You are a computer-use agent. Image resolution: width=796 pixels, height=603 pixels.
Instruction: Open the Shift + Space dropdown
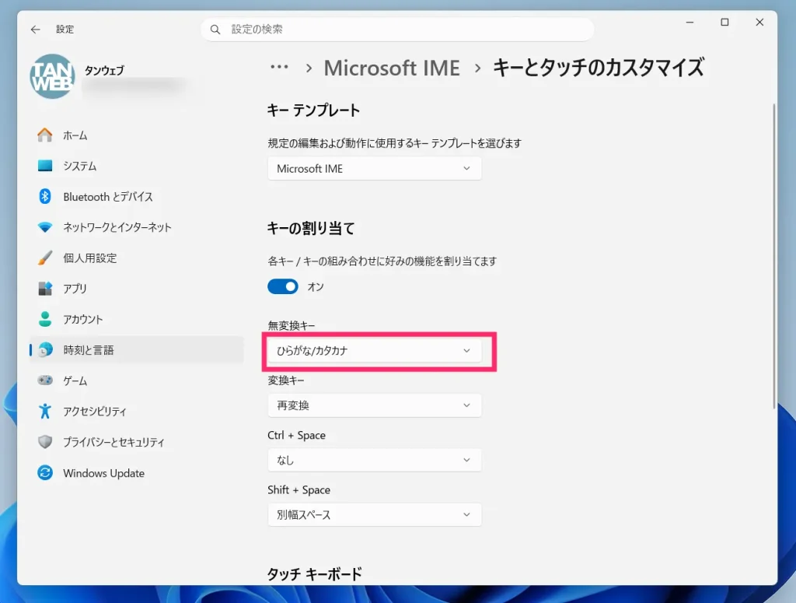pyautogui.click(x=374, y=514)
